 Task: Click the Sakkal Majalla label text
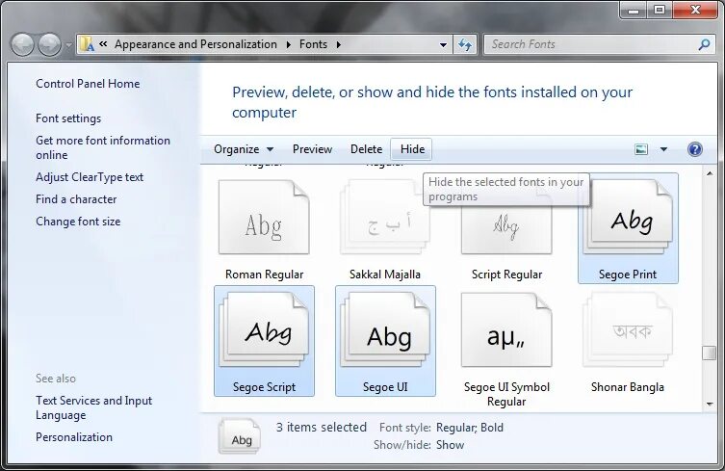coord(385,275)
